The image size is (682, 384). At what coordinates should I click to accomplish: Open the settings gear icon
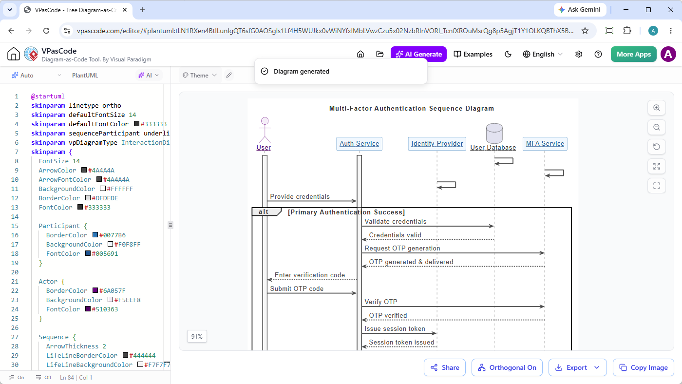click(x=579, y=54)
